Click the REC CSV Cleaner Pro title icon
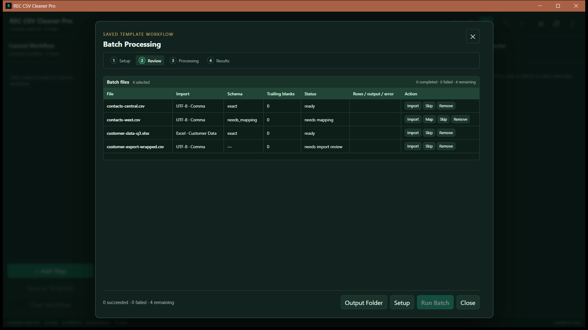 (9, 6)
